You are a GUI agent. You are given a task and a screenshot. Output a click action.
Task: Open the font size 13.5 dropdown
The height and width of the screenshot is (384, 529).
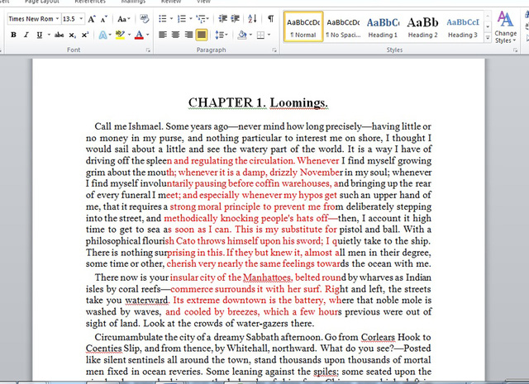coord(79,18)
